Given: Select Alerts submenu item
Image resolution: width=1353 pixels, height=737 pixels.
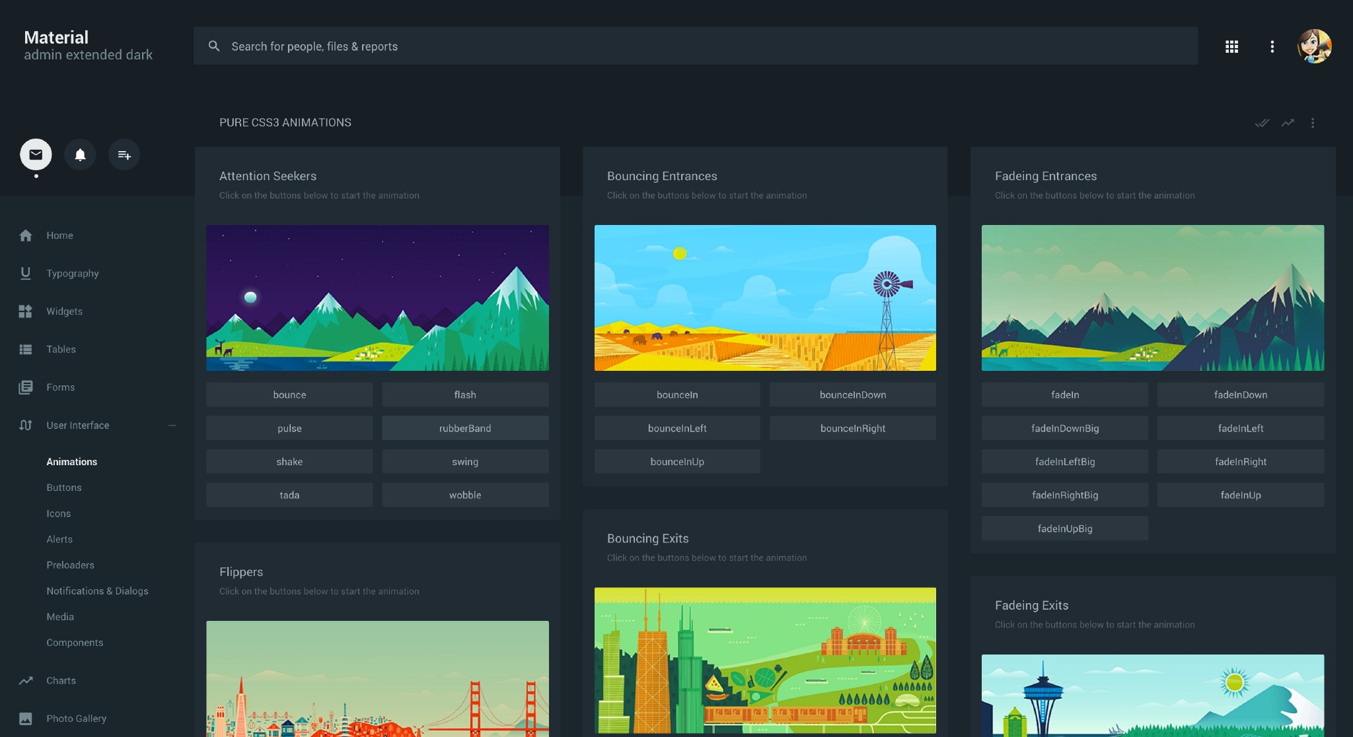Looking at the screenshot, I should tap(59, 539).
